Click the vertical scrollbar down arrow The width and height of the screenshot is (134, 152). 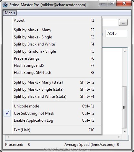tap(125, 131)
